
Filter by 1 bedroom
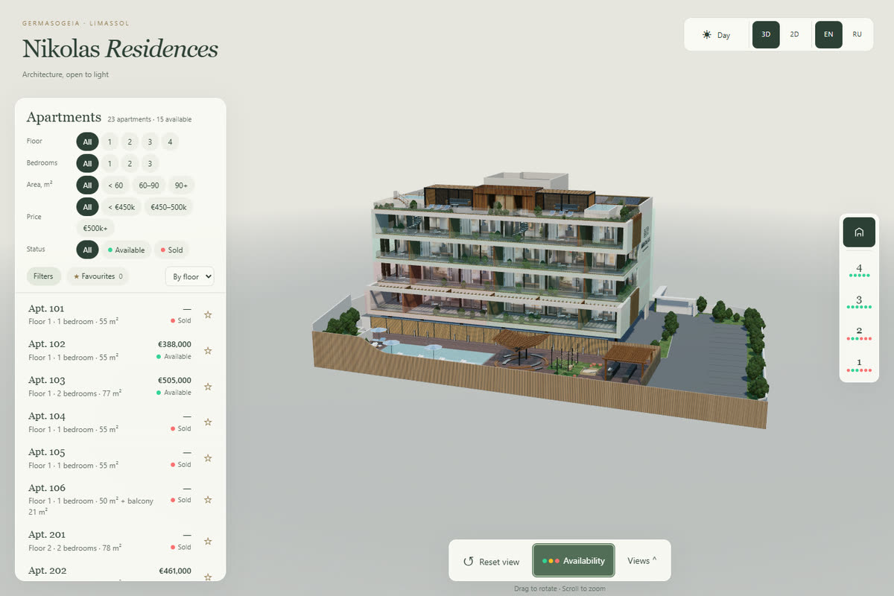(110, 164)
